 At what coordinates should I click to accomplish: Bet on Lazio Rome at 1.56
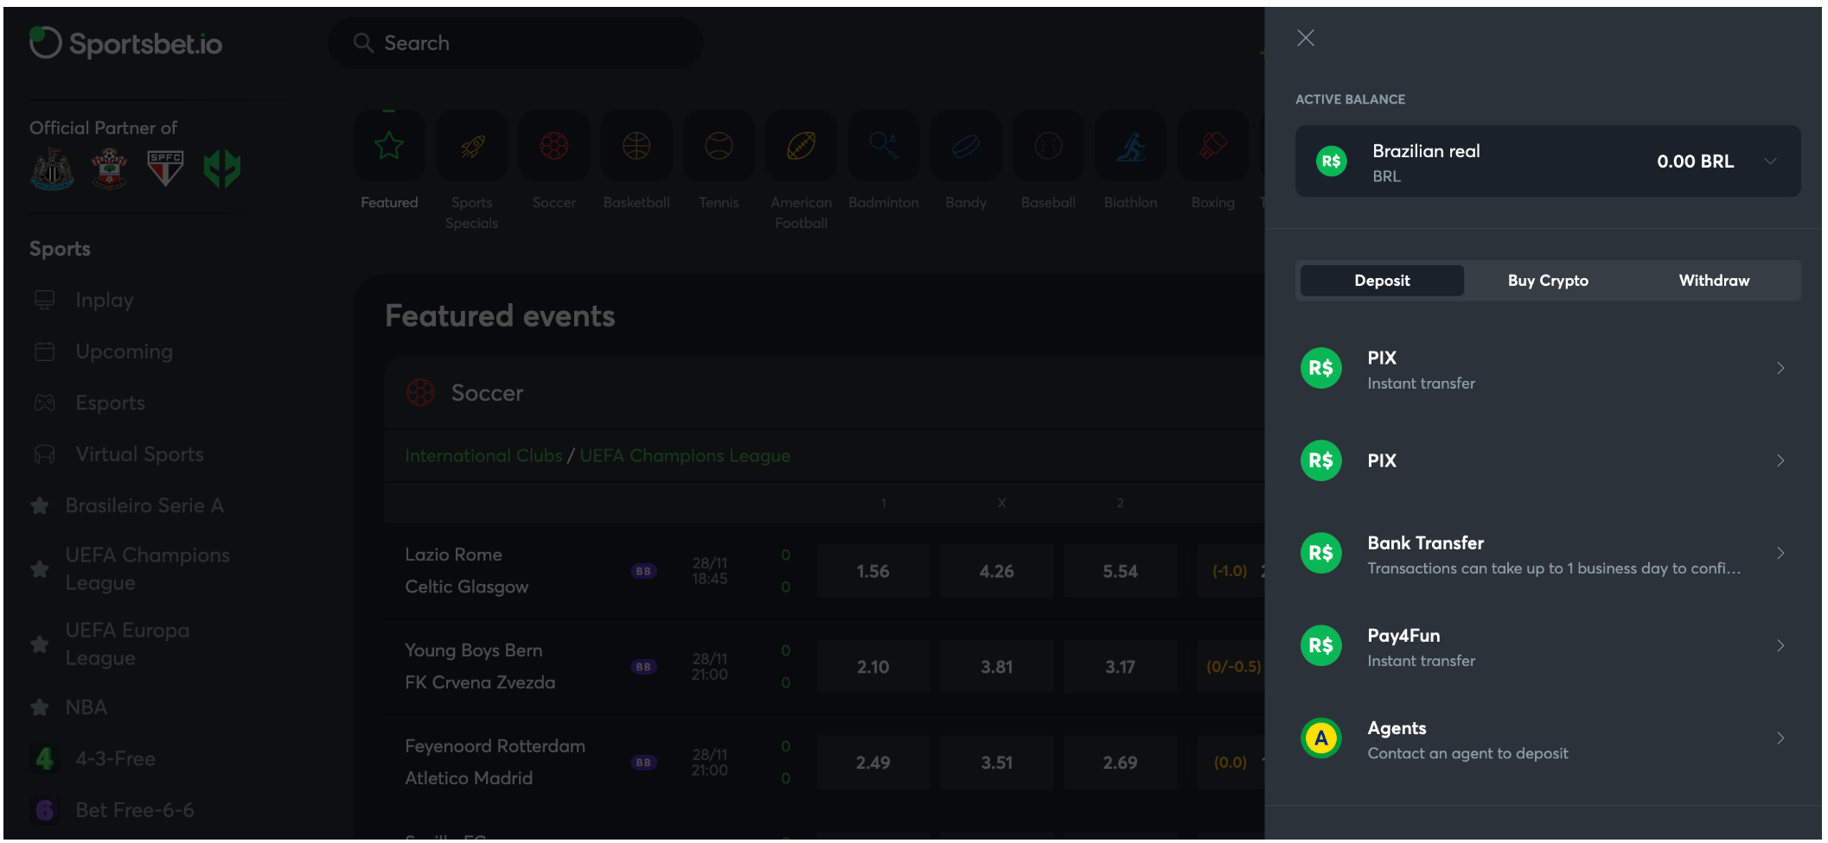(873, 572)
